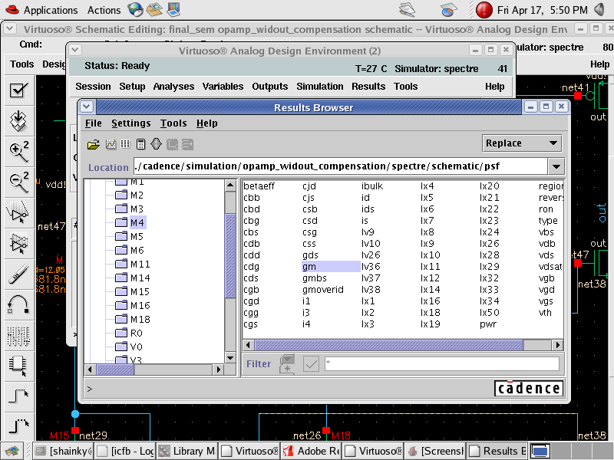Image resolution: width=614 pixels, height=460 pixels.
Task: Open the Settings menu in Results Browser
Action: 130,123
